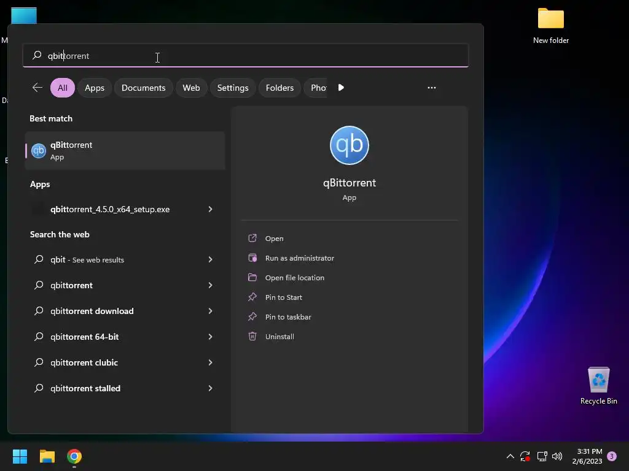This screenshot has height=471, width=629.
Task: Click the magnifier icon beside 'qbittorrent stalled'
Action: coord(39,388)
